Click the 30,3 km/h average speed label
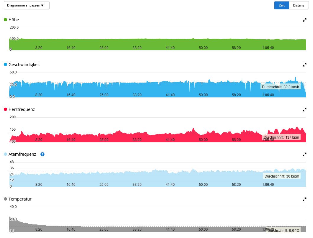 (281, 87)
